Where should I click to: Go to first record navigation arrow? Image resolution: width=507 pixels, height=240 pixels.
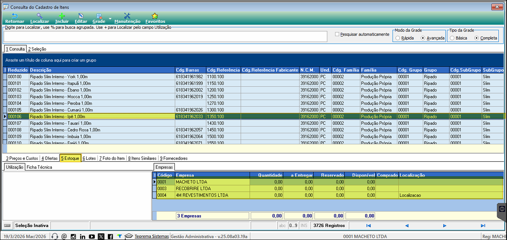[x=369, y=225]
